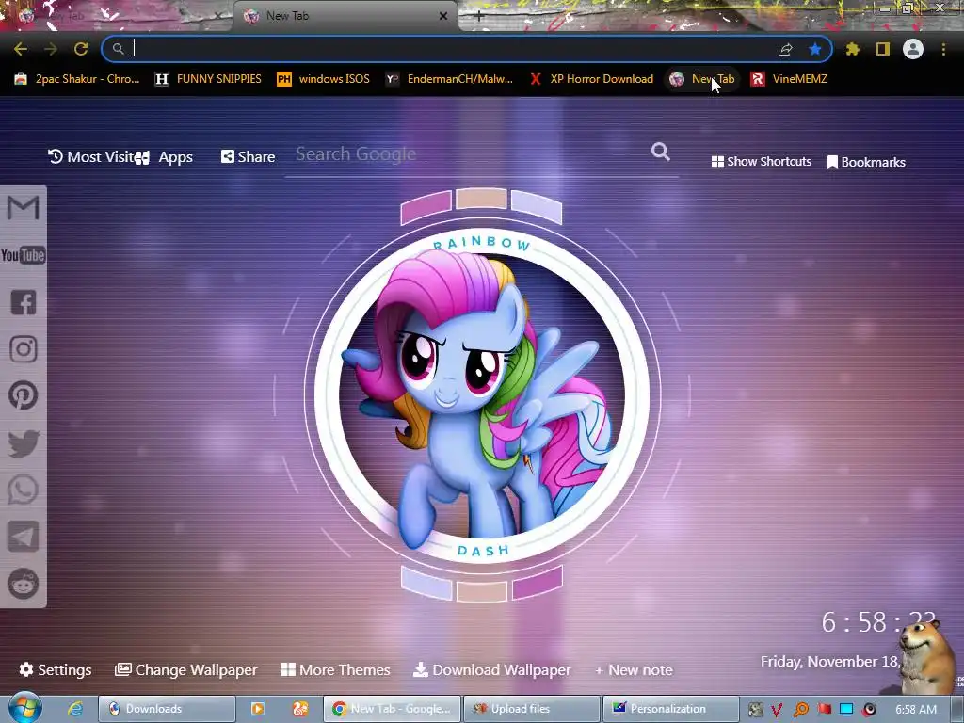
Task: Switch to Upload files taskbar window
Action: point(531,709)
